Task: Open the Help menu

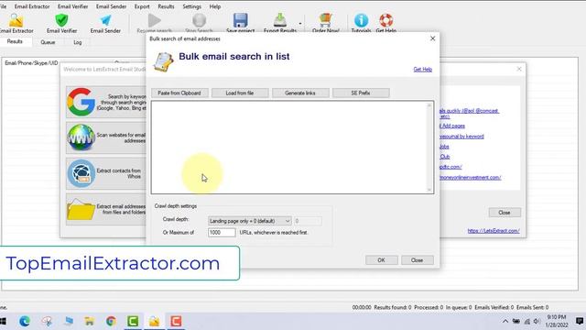Action: (x=215, y=6)
